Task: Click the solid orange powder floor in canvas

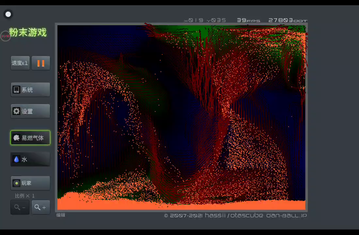Action: [181, 206]
